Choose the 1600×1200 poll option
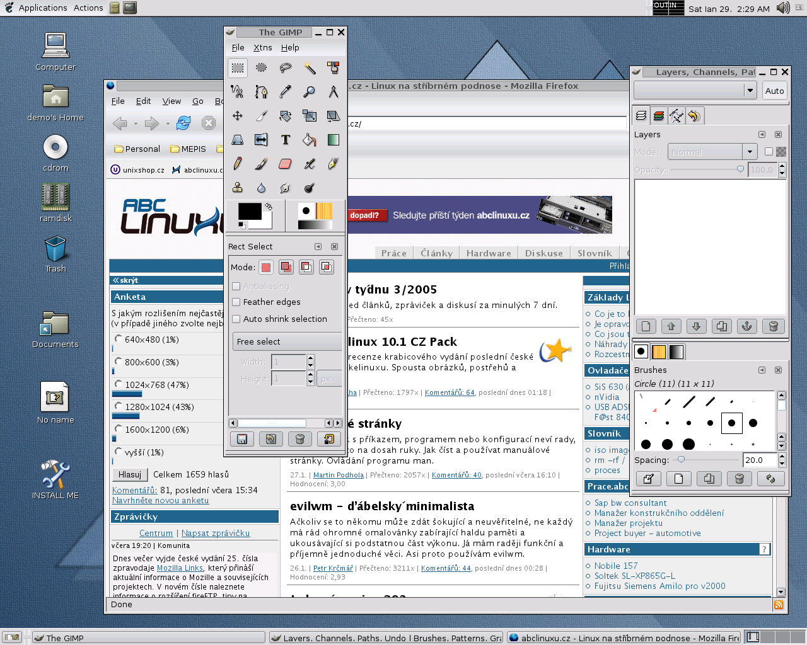The image size is (807, 645). [x=118, y=430]
